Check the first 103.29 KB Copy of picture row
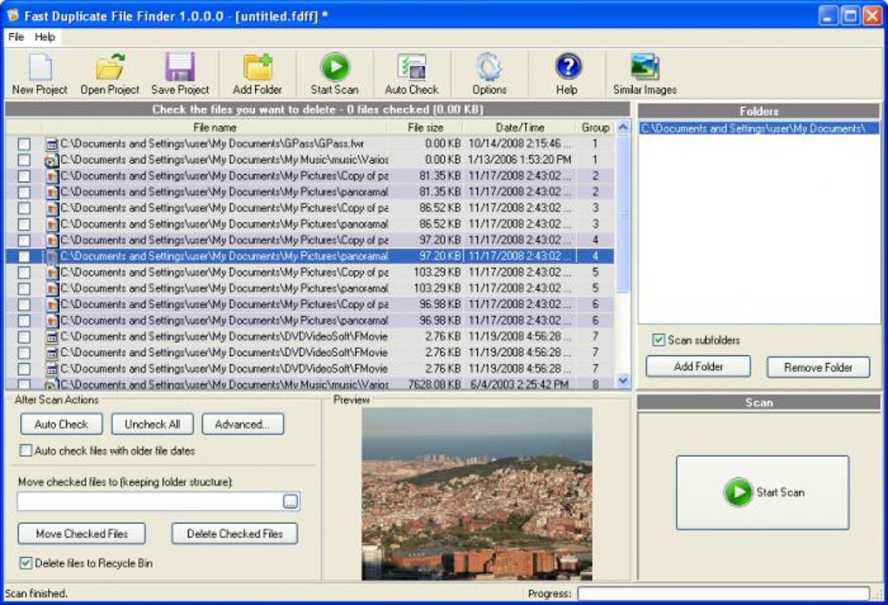The height and width of the screenshot is (605, 888). coord(24,272)
